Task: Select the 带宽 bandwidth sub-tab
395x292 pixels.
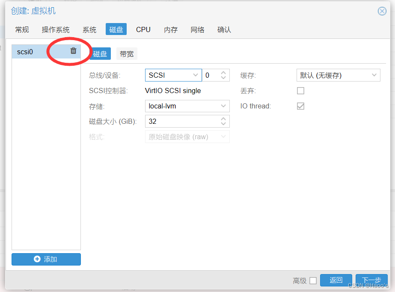Action: coord(127,54)
